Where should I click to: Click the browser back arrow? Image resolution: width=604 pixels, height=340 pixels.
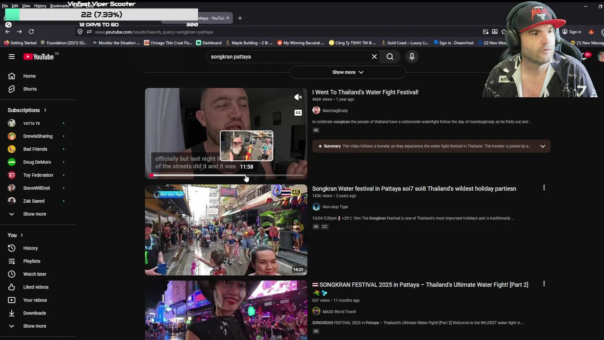(8, 32)
